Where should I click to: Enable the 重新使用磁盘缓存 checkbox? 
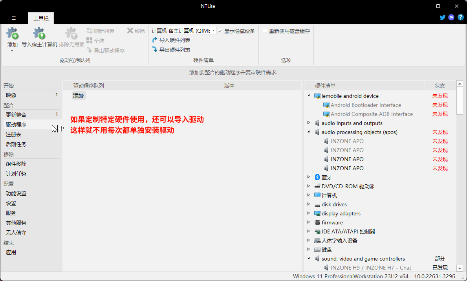coord(265,31)
